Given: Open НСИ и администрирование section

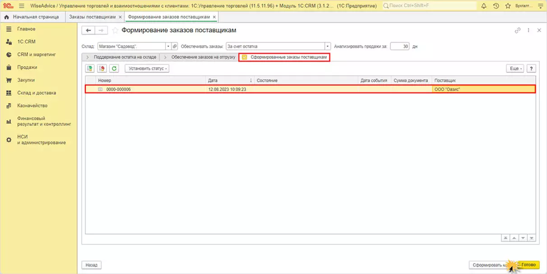Looking at the screenshot, I should coord(42,139).
